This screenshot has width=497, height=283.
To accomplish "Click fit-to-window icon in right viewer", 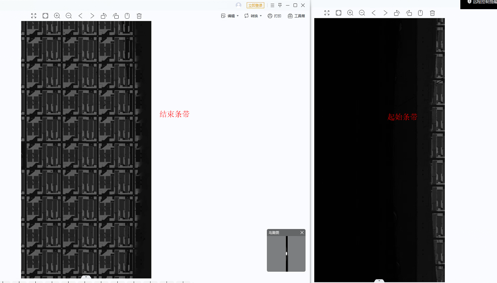I will tap(339, 13).
